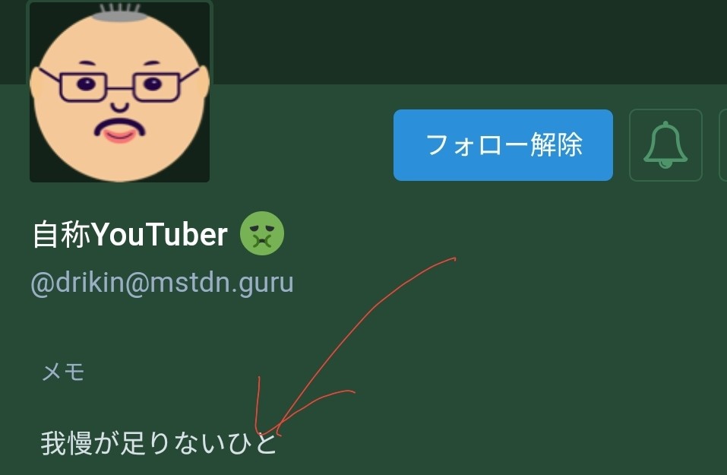Viewport: 727px width, 475px height.
Task: Click the 解除 characters on the blue button
Action: click(556, 145)
